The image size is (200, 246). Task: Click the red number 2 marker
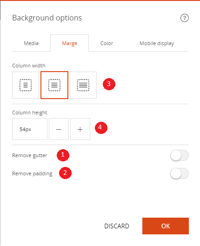[x=65, y=173]
